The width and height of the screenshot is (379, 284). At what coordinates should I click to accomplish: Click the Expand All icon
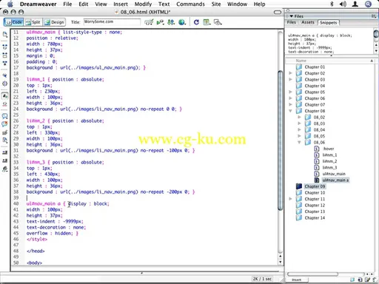pyautogui.click(x=4, y=63)
